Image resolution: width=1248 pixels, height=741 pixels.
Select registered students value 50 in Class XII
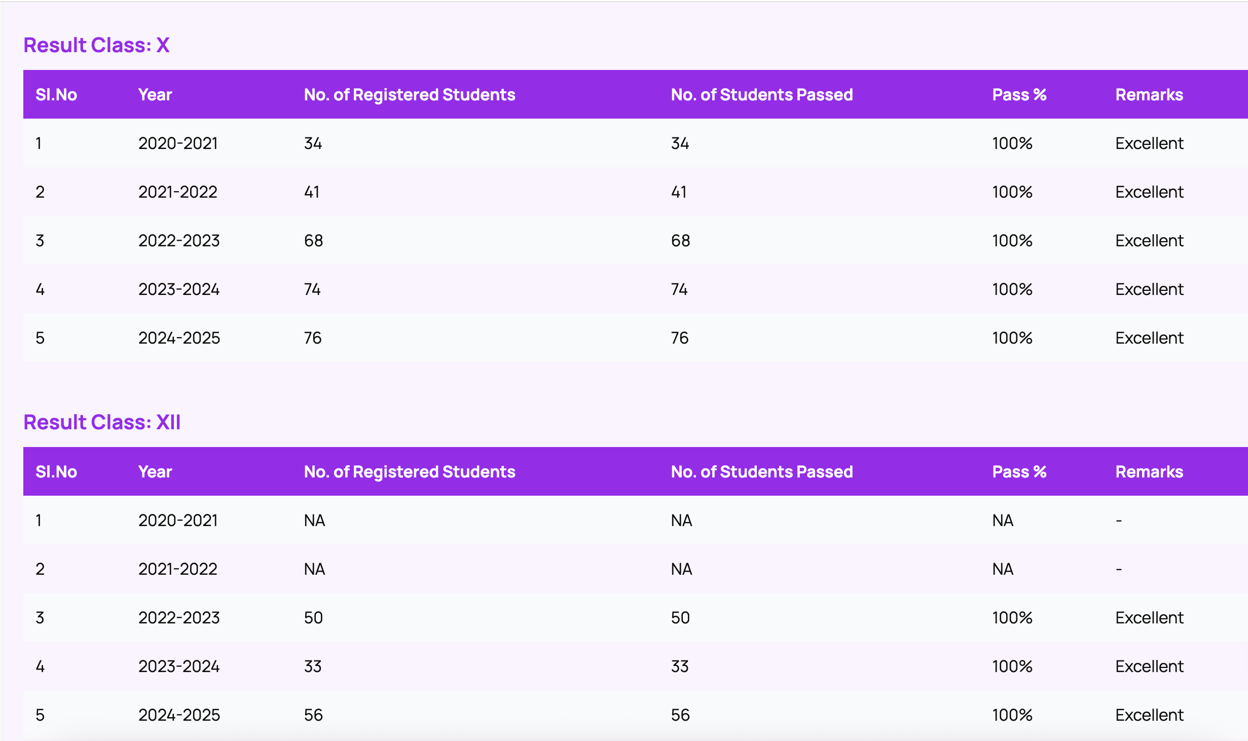(313, 618)
